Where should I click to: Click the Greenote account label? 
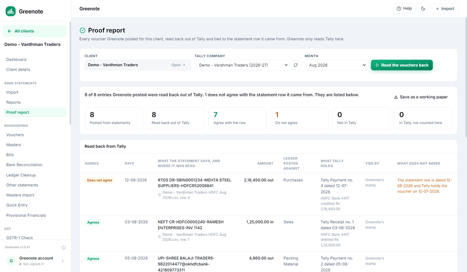point(36,258)
